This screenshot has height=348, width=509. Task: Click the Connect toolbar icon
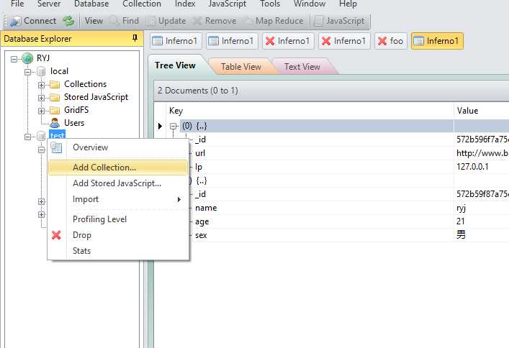[x=16, y=21]
